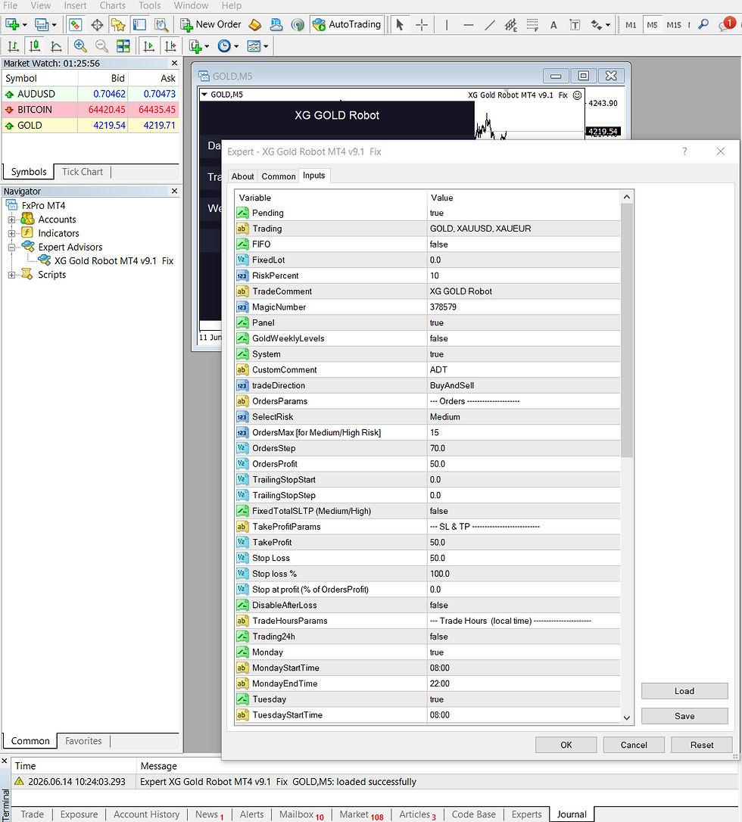Click the Profiles toolbar icon
Screen dimensions: 742x822
(x=42, y=25)
